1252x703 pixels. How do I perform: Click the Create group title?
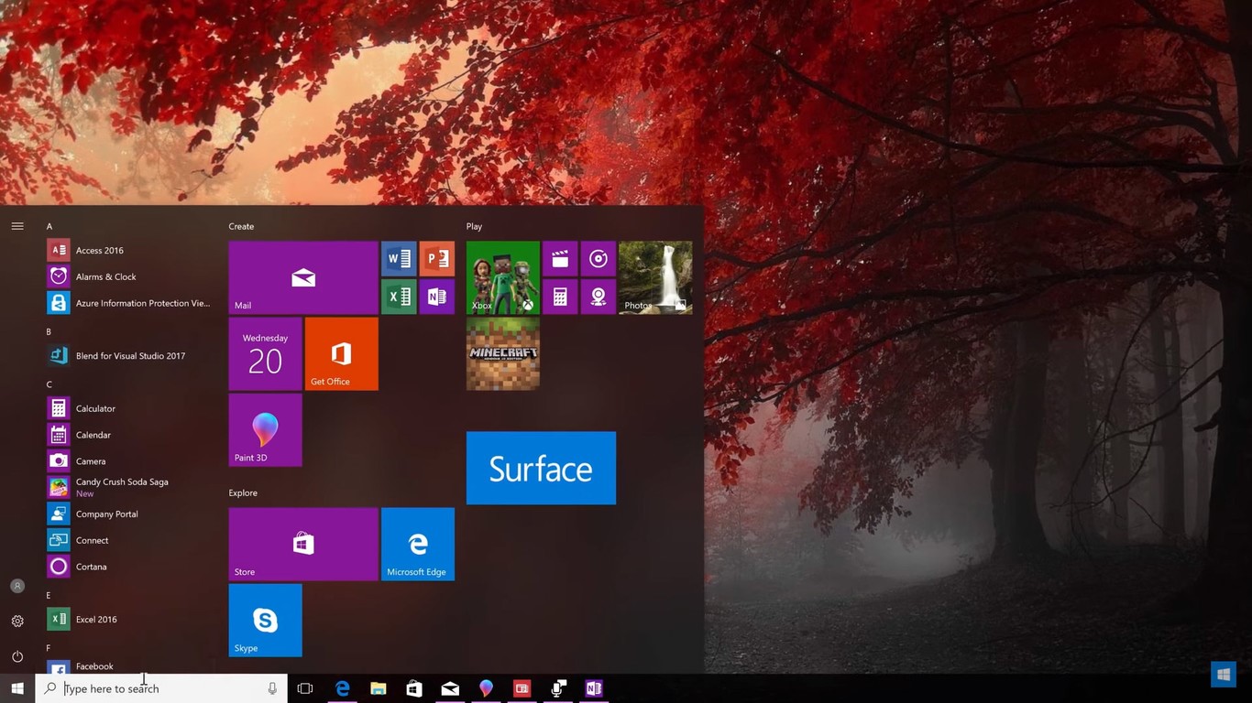(242, 226)
